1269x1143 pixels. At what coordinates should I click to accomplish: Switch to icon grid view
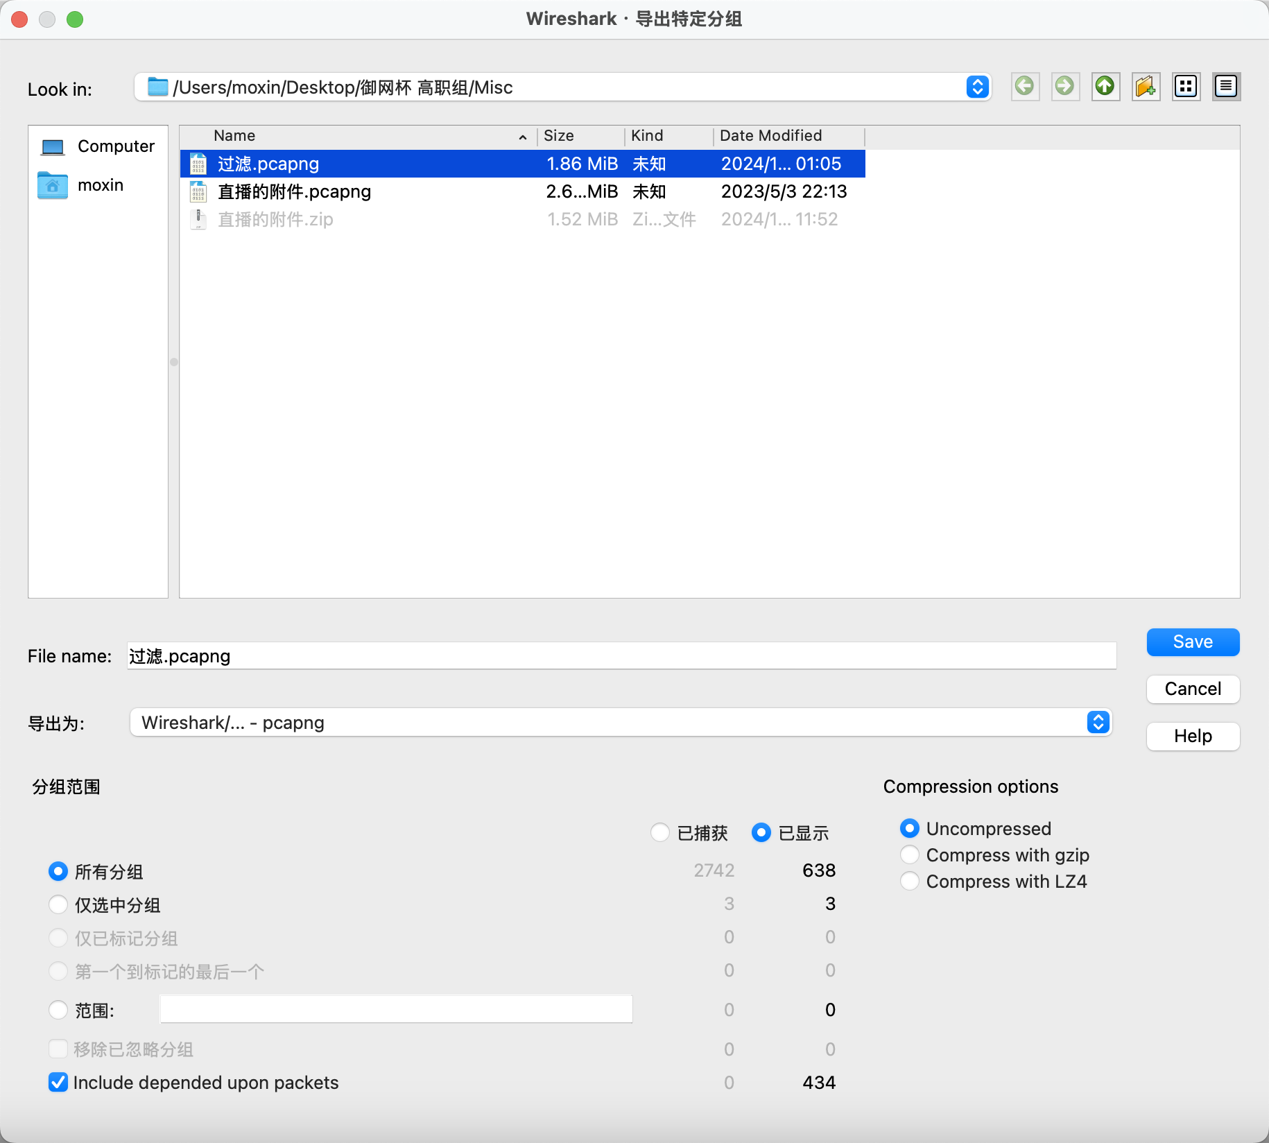click(x=1186, y=87)
